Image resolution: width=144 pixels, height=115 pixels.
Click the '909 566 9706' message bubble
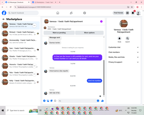tap(54, 93)
